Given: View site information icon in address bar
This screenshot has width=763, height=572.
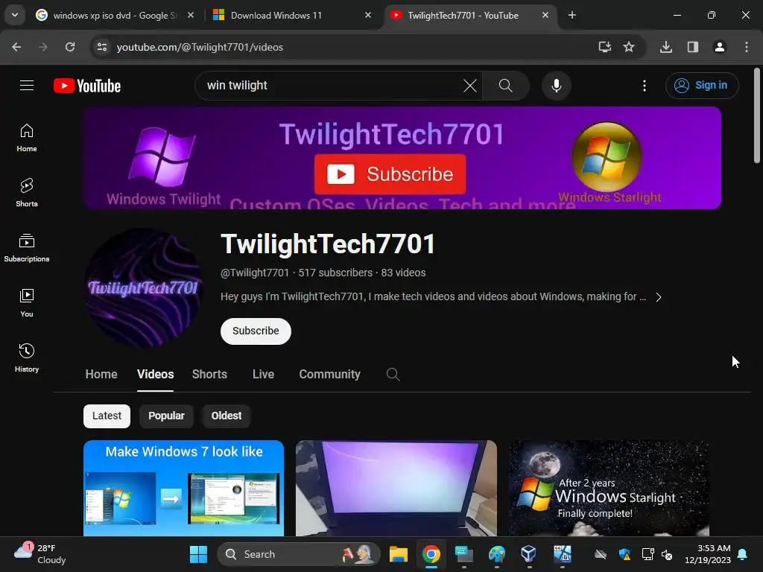Looking at the screenshot, I should tap(102, 47).
